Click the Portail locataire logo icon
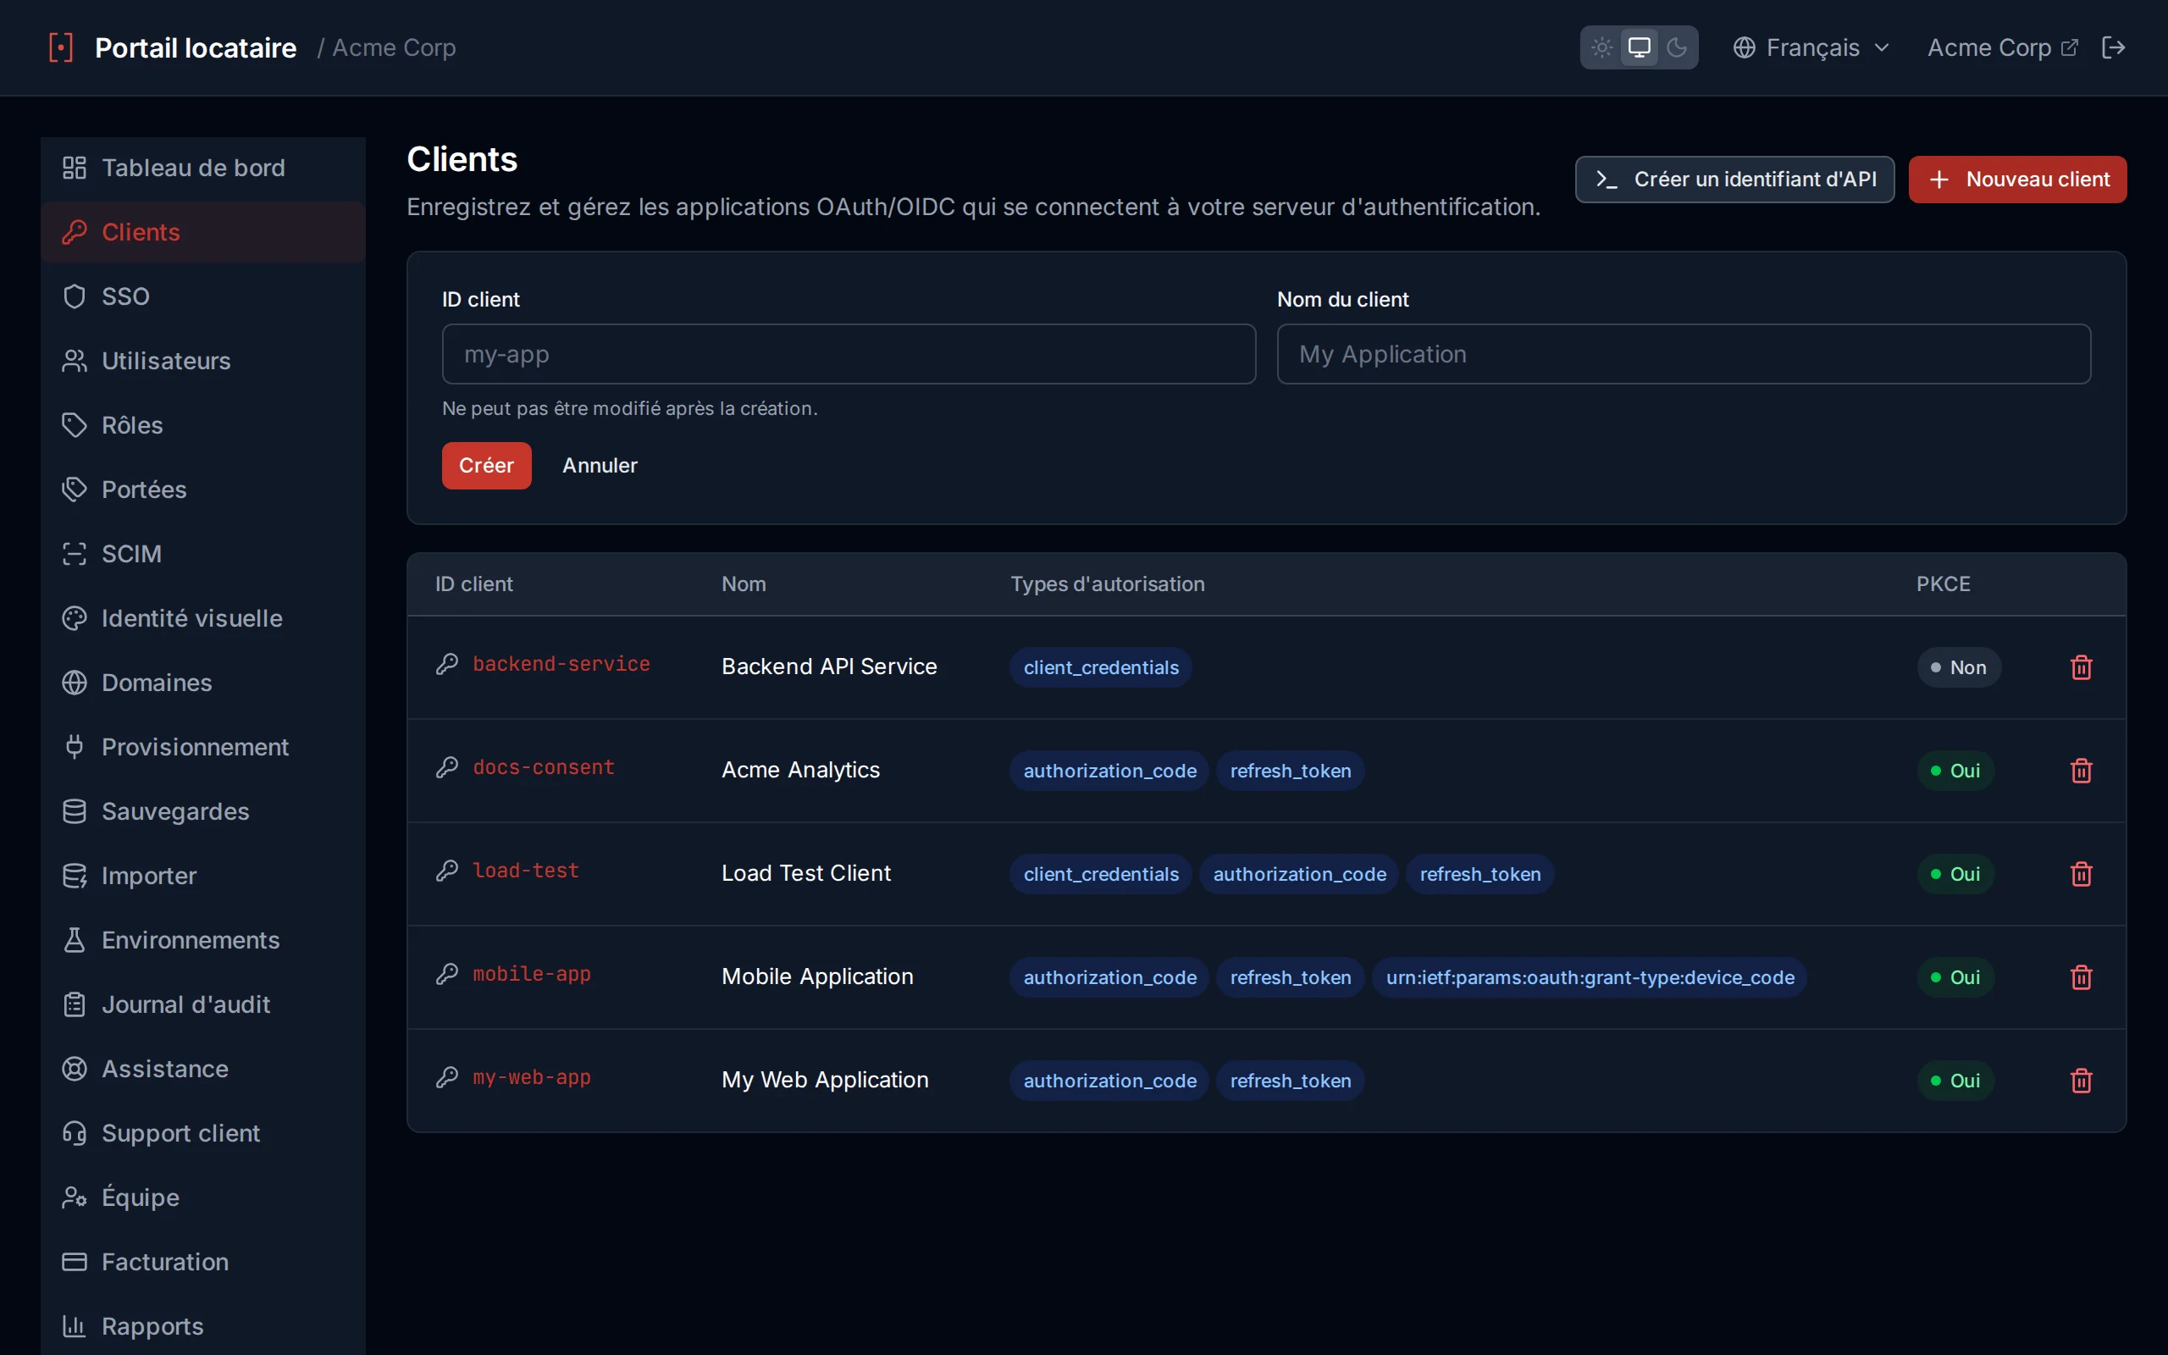2168x1355 pixels. point(61,47)
